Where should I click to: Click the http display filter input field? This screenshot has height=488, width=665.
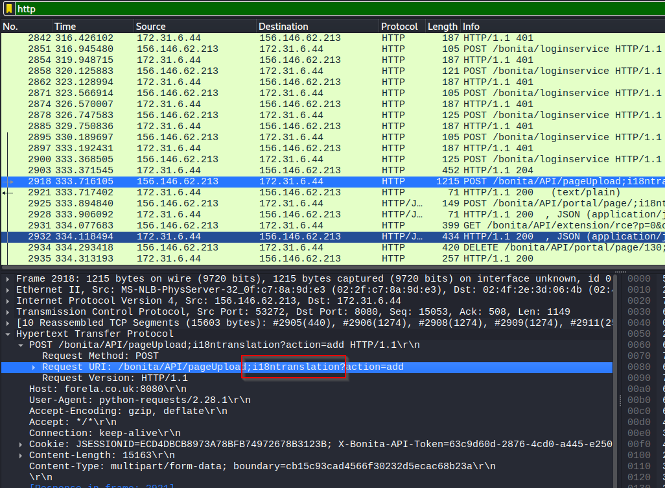[324, 8]
